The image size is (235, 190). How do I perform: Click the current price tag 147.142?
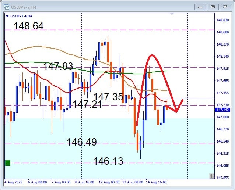(222, 110)
